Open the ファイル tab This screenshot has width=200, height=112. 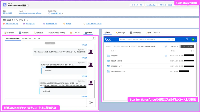(x=75, y=33)
